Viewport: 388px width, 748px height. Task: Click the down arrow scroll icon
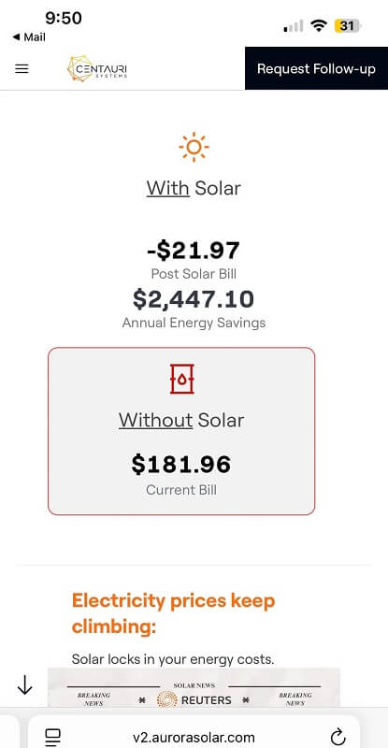point(24,685)
